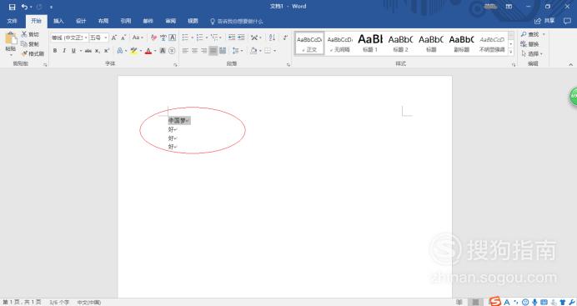Click the Sogou input method S icon
This screenshot has width=577, height=306.
[x=495, y=302]
